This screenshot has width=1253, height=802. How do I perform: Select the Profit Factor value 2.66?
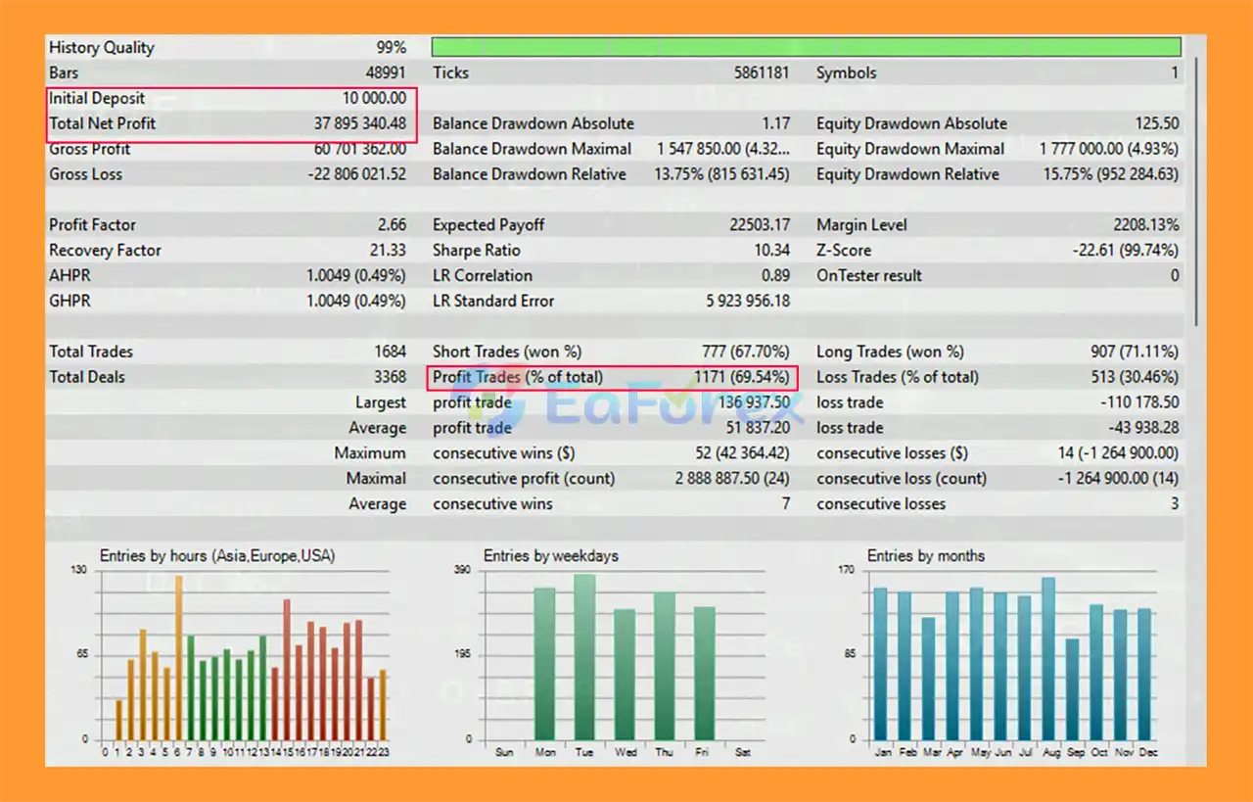(392, 224)
